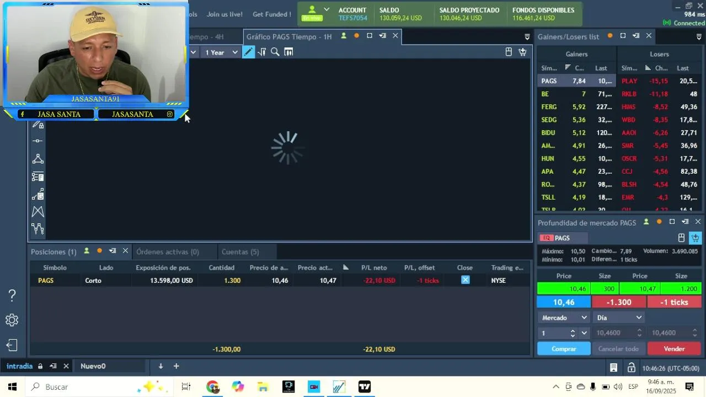
Task: Click the blue 10,46 price button
Action: coord(564,302)
